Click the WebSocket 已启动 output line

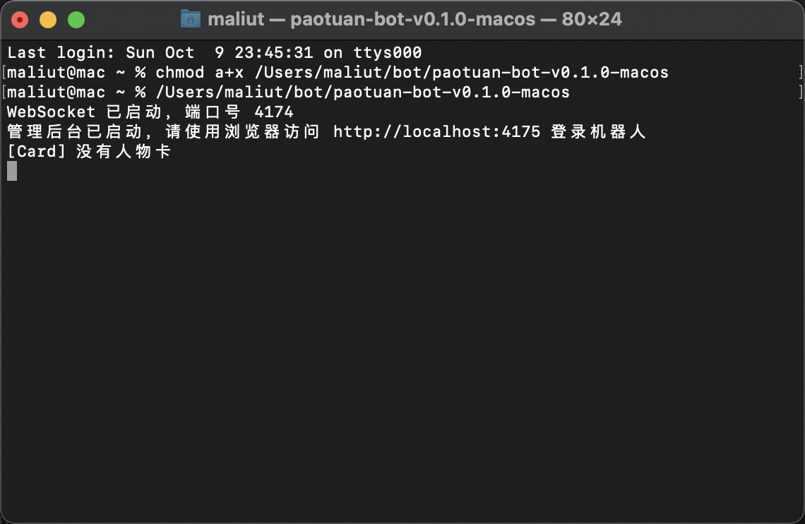coord(150,112)
